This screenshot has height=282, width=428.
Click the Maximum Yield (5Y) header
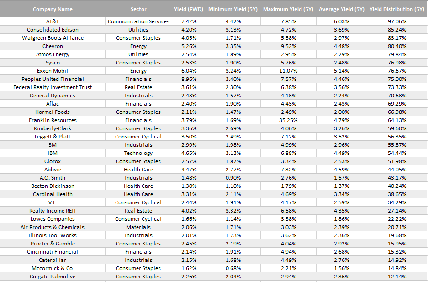(288, 9)
